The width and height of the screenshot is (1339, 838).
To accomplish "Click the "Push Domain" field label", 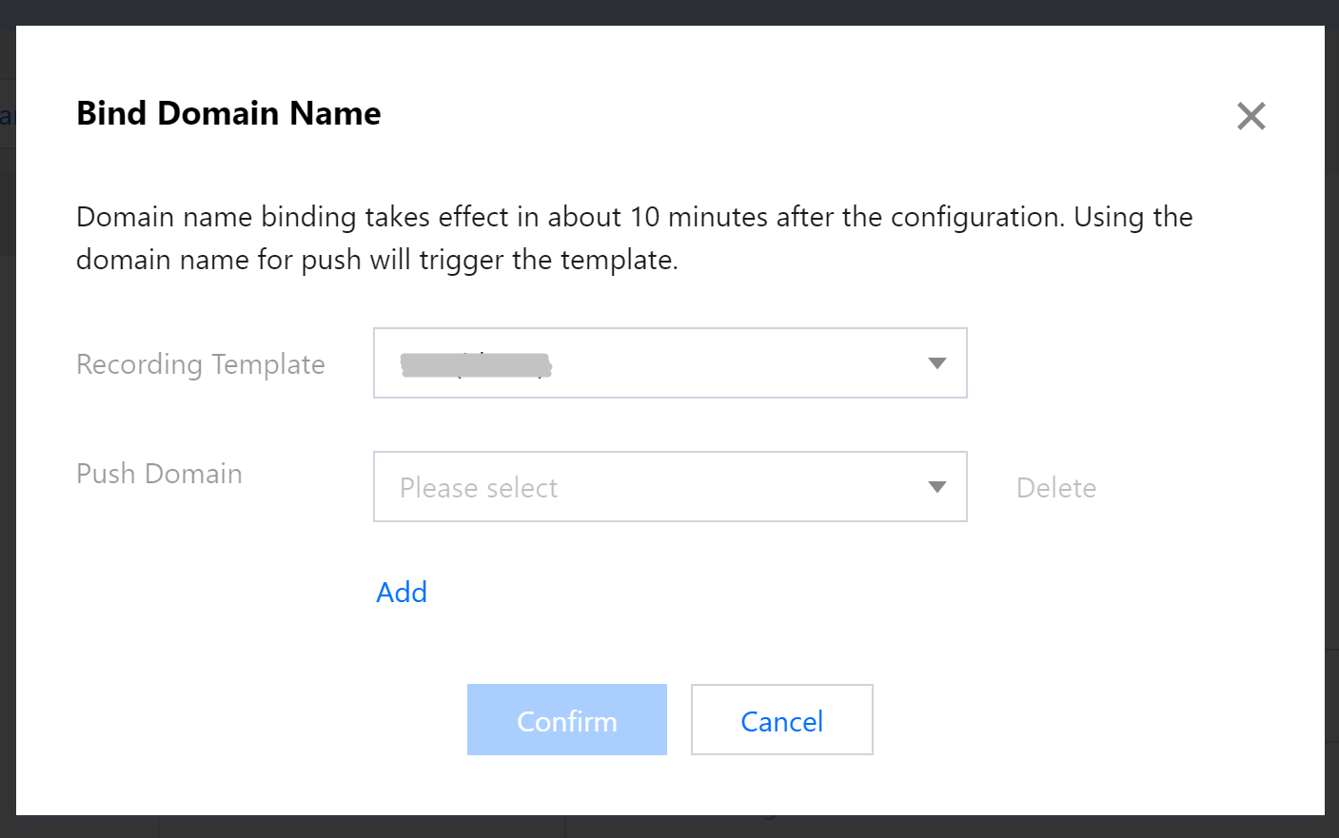I will tap(159, 474).
